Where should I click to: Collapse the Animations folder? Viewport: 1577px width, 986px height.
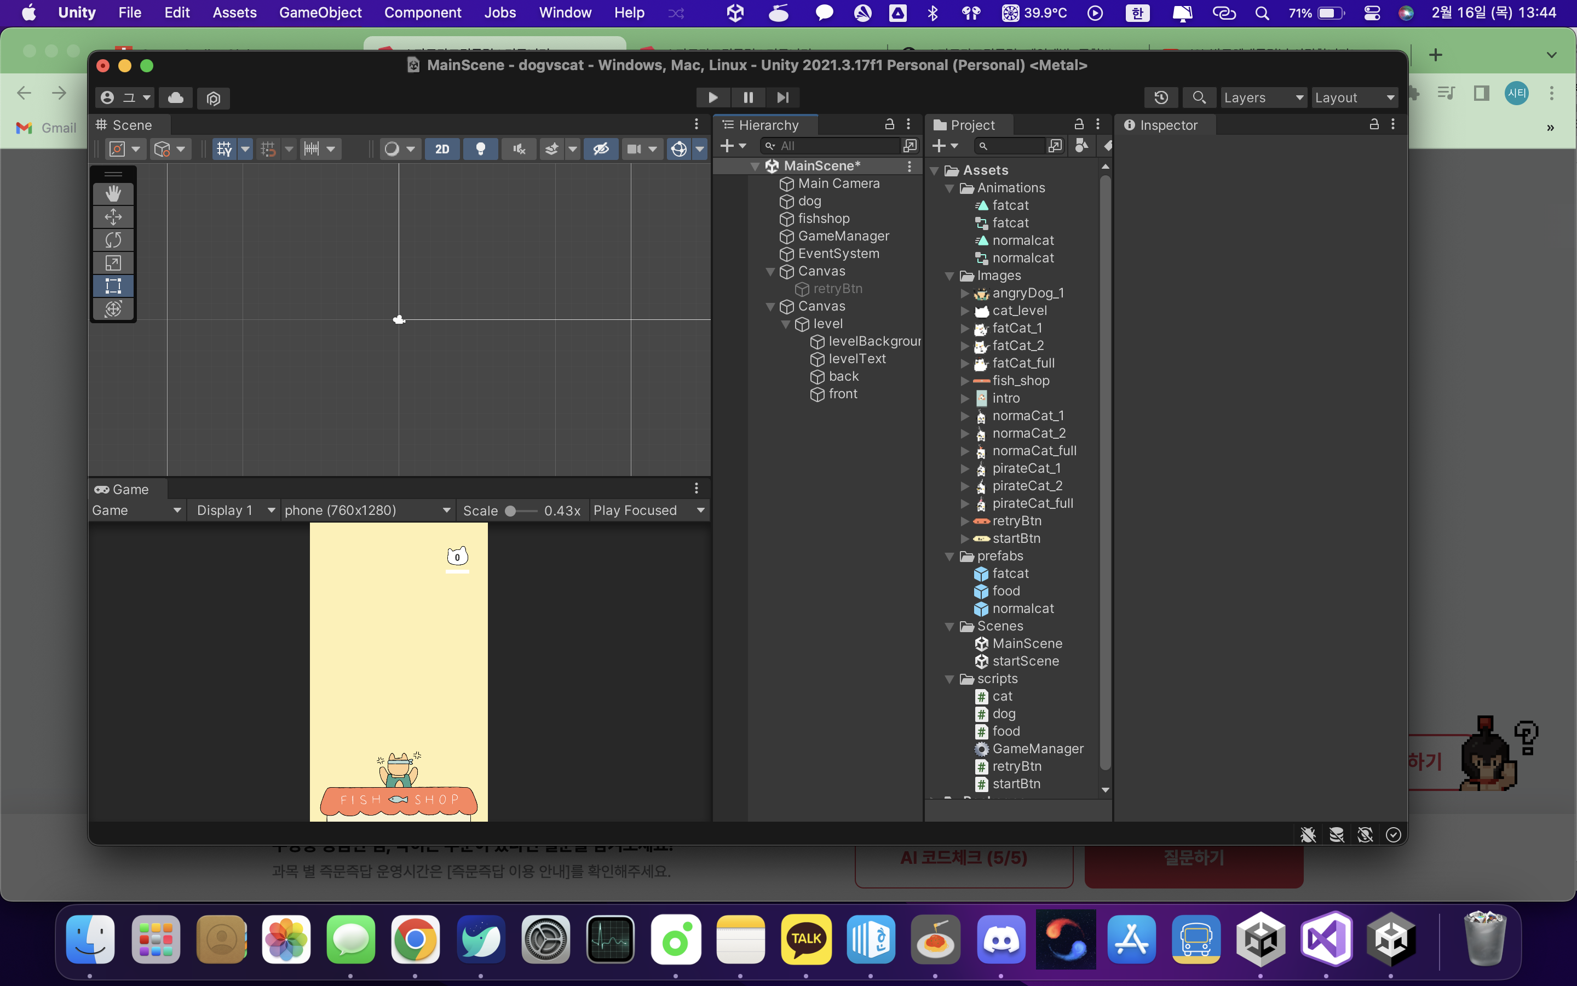click(x=949, y=188)
